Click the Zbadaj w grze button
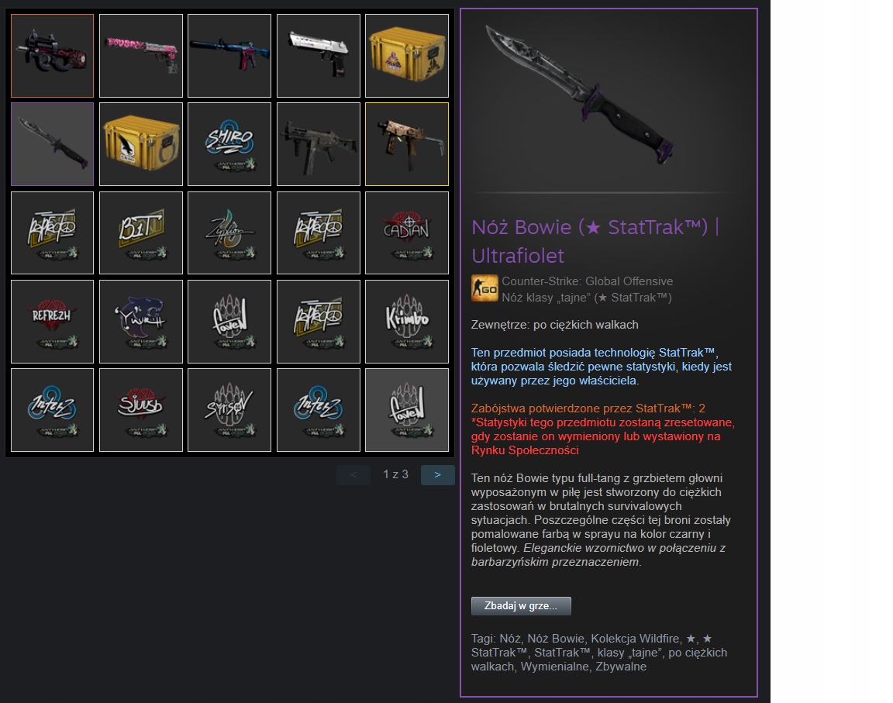This screenshot has width=893, height=703. 521,605
